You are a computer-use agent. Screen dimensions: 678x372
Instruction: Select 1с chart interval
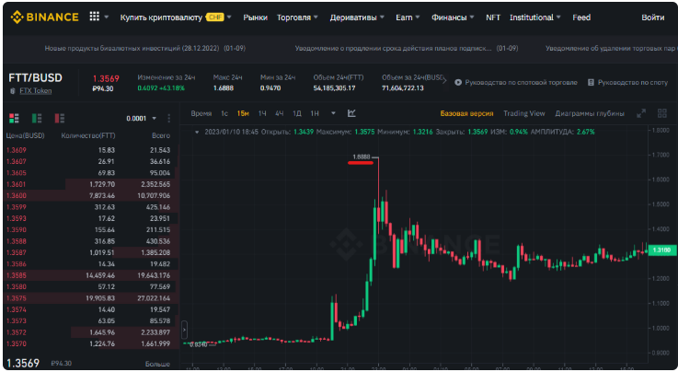pos(224,113)
